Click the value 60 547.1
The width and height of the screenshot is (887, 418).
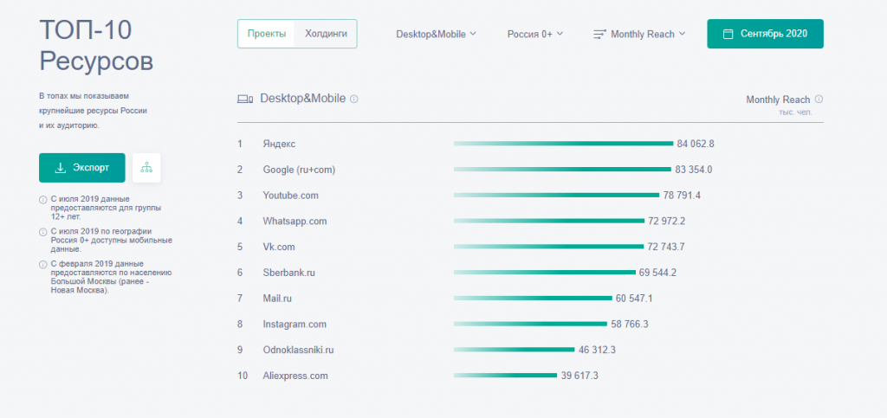pos(634,299)
